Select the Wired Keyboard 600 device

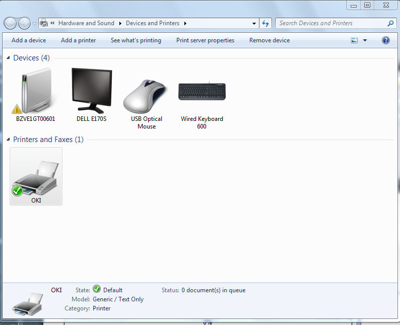point(202,92)
